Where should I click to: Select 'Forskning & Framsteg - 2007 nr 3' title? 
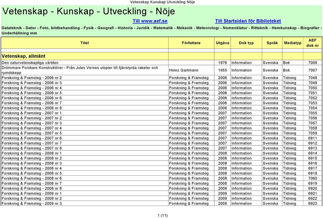click(x=32, y=123)
